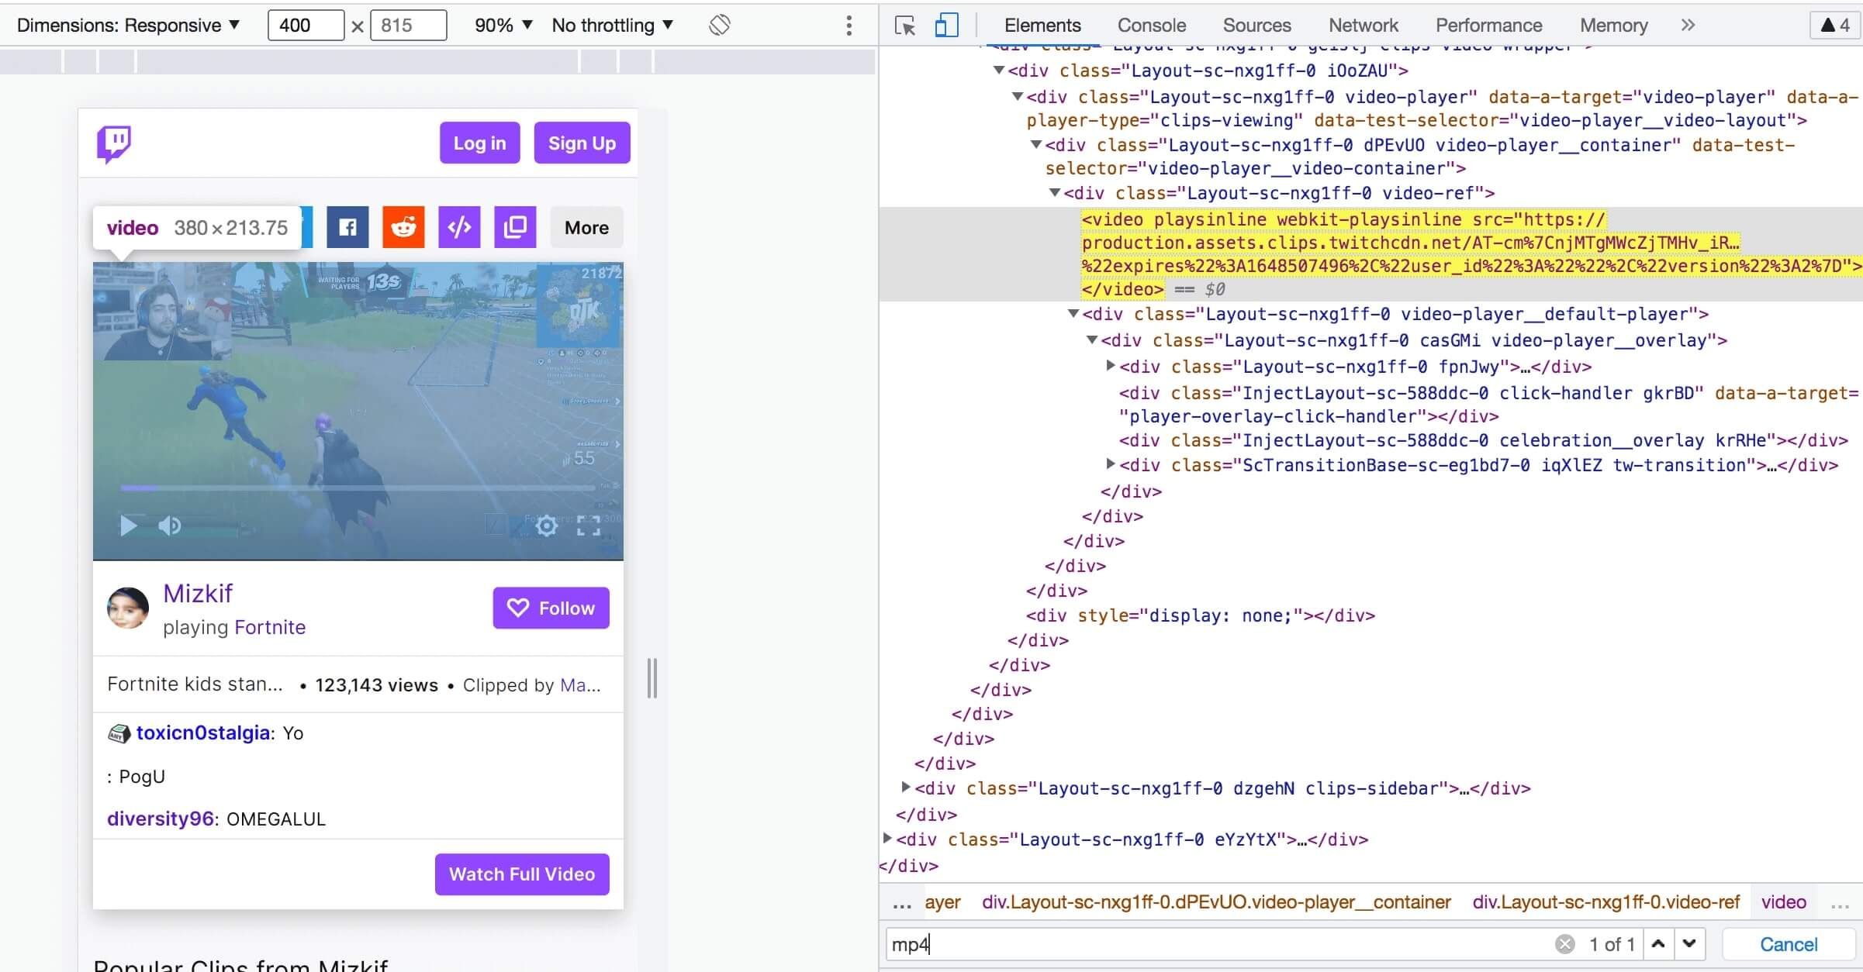Open the Fortnite game link
This screenshot has height=972, width=1863.
pyautogui.click(x=270, y=627)
